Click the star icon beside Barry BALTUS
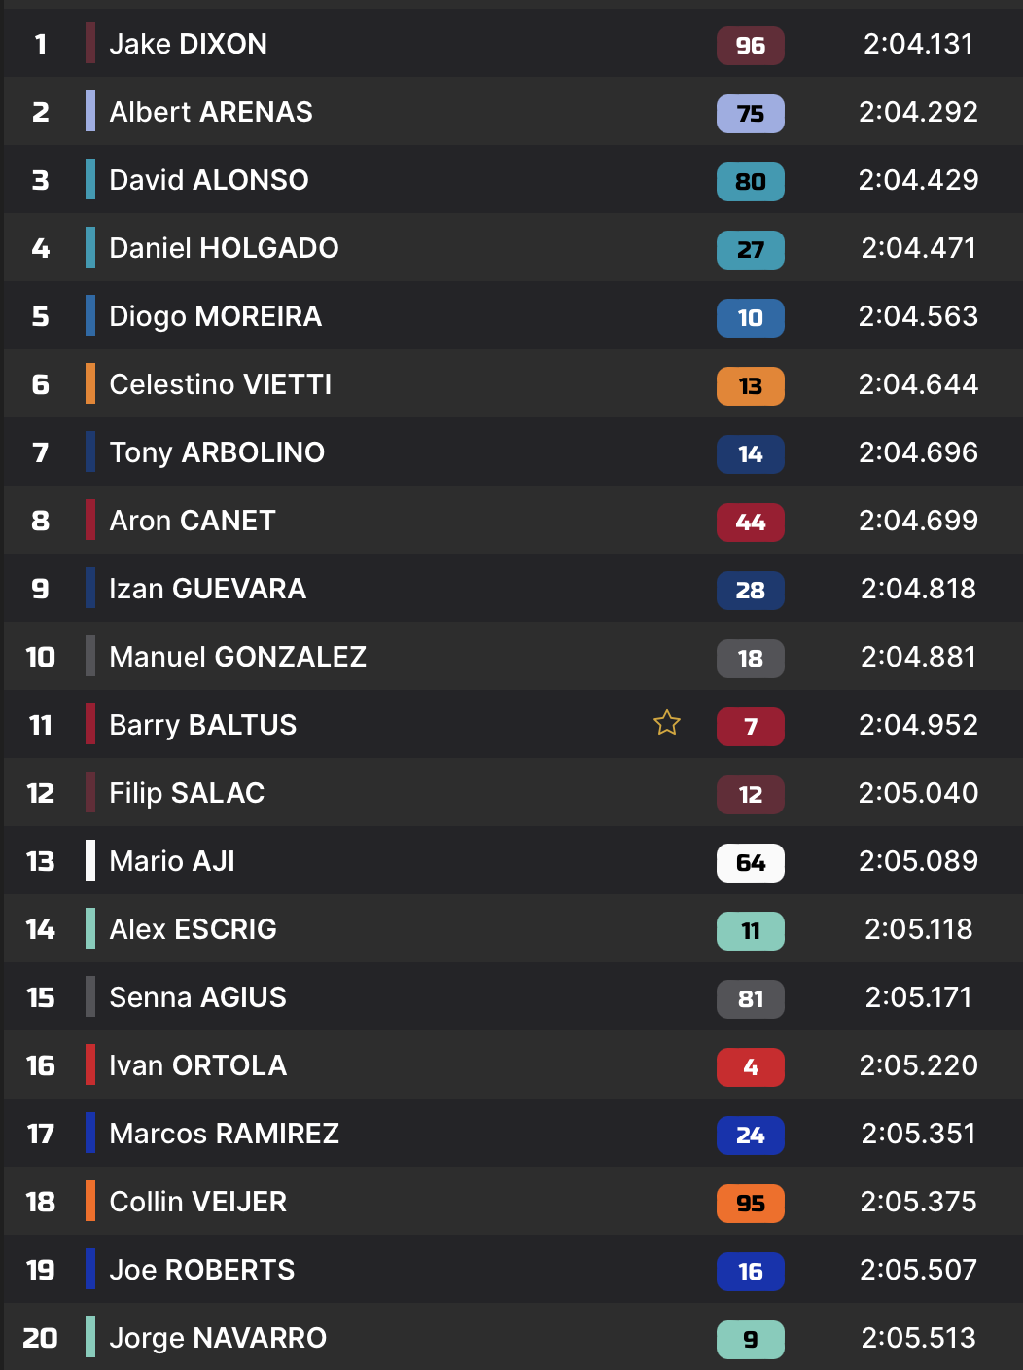Screen dimensions: 1023x1370 tap(667, 723)
